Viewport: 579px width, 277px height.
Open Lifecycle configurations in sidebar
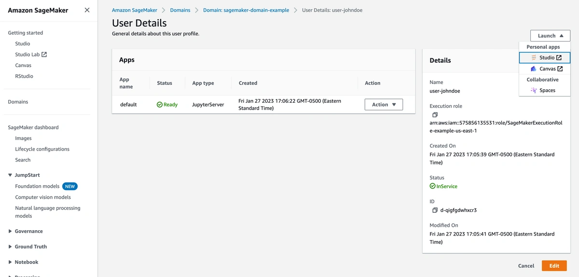(x=42, y=149)
